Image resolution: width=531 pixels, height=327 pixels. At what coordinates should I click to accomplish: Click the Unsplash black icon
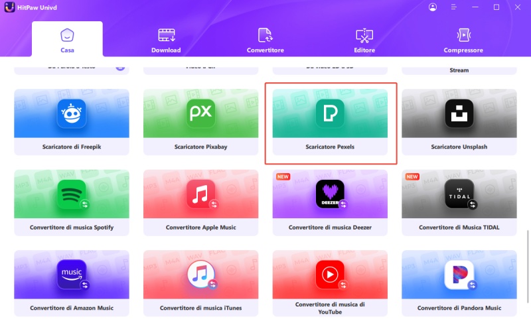pyautogui.click(x=459, y=113)
